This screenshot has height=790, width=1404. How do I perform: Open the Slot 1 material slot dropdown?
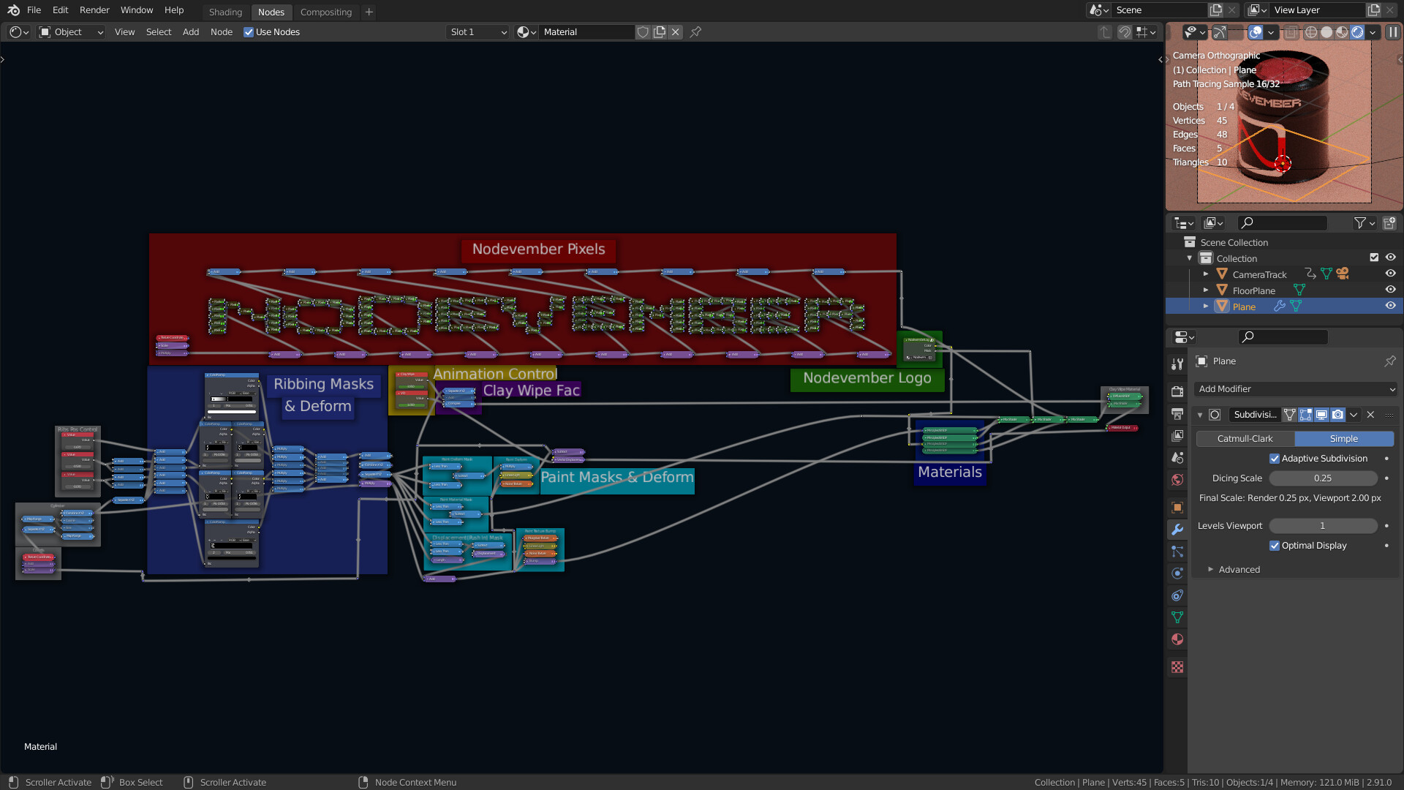click(x=478, y=32)
